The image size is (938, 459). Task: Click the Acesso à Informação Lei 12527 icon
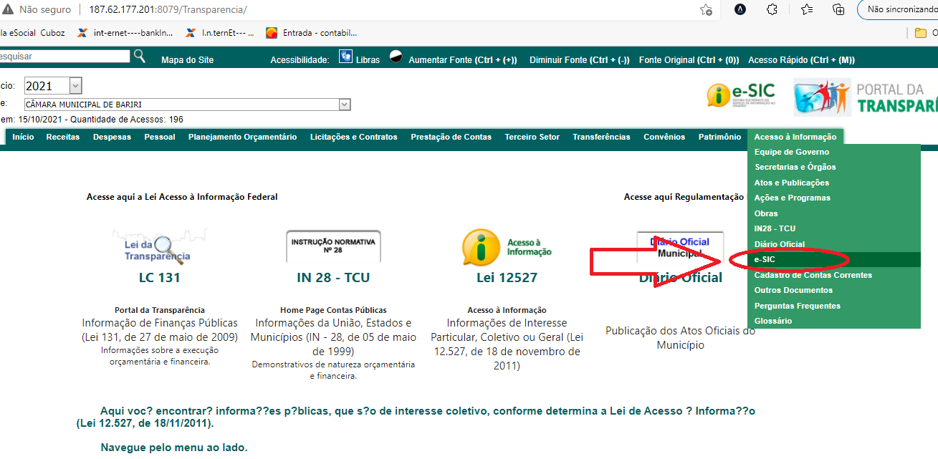pos(507,248)
